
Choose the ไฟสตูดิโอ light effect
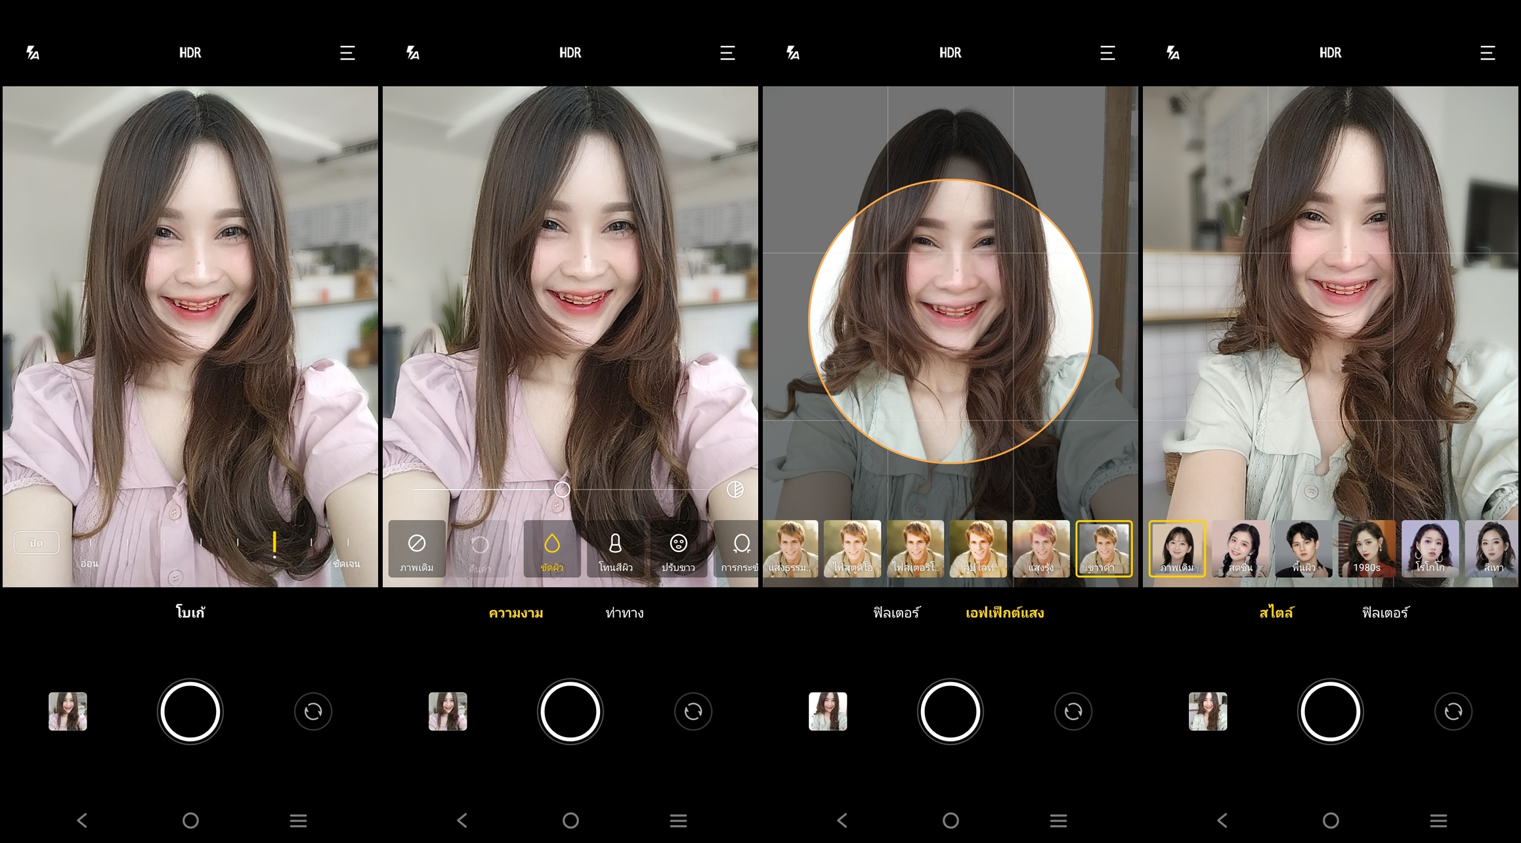tap(853, 549)
